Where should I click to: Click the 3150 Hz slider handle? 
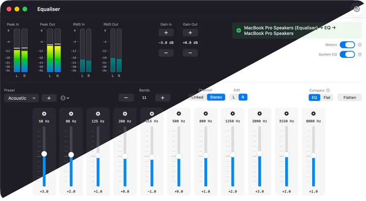click(286, 155)
